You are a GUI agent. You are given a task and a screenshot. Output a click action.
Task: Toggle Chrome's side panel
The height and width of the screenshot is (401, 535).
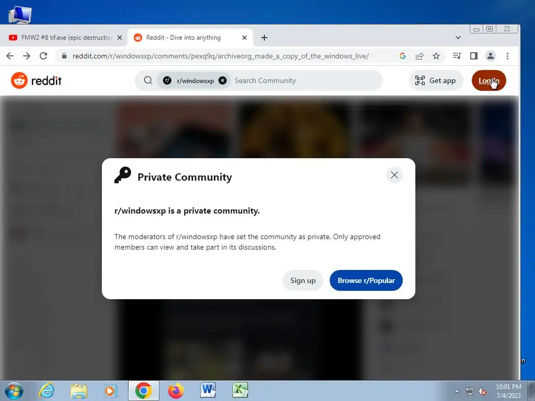click(473, 55)
